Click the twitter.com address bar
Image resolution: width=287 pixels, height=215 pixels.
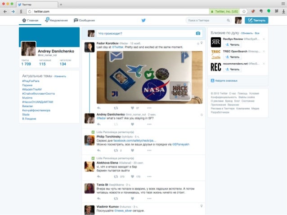121,12
